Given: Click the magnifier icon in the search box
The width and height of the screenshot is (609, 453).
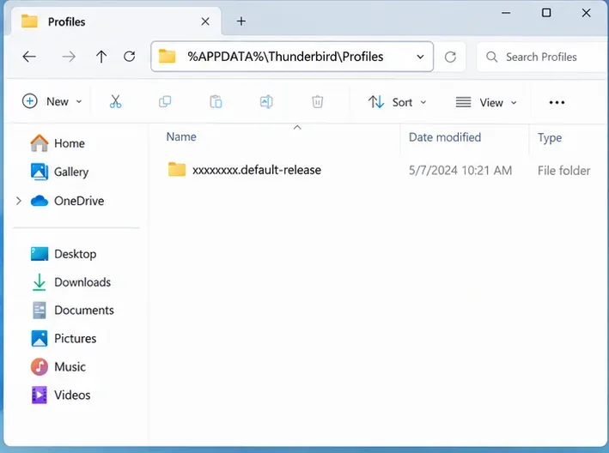Looking at the screenshot, I should point(491,57).
